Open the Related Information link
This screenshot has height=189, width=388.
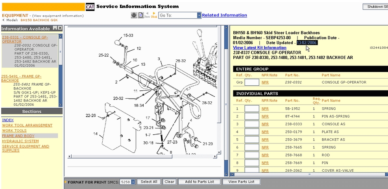(x=224, y=15)
